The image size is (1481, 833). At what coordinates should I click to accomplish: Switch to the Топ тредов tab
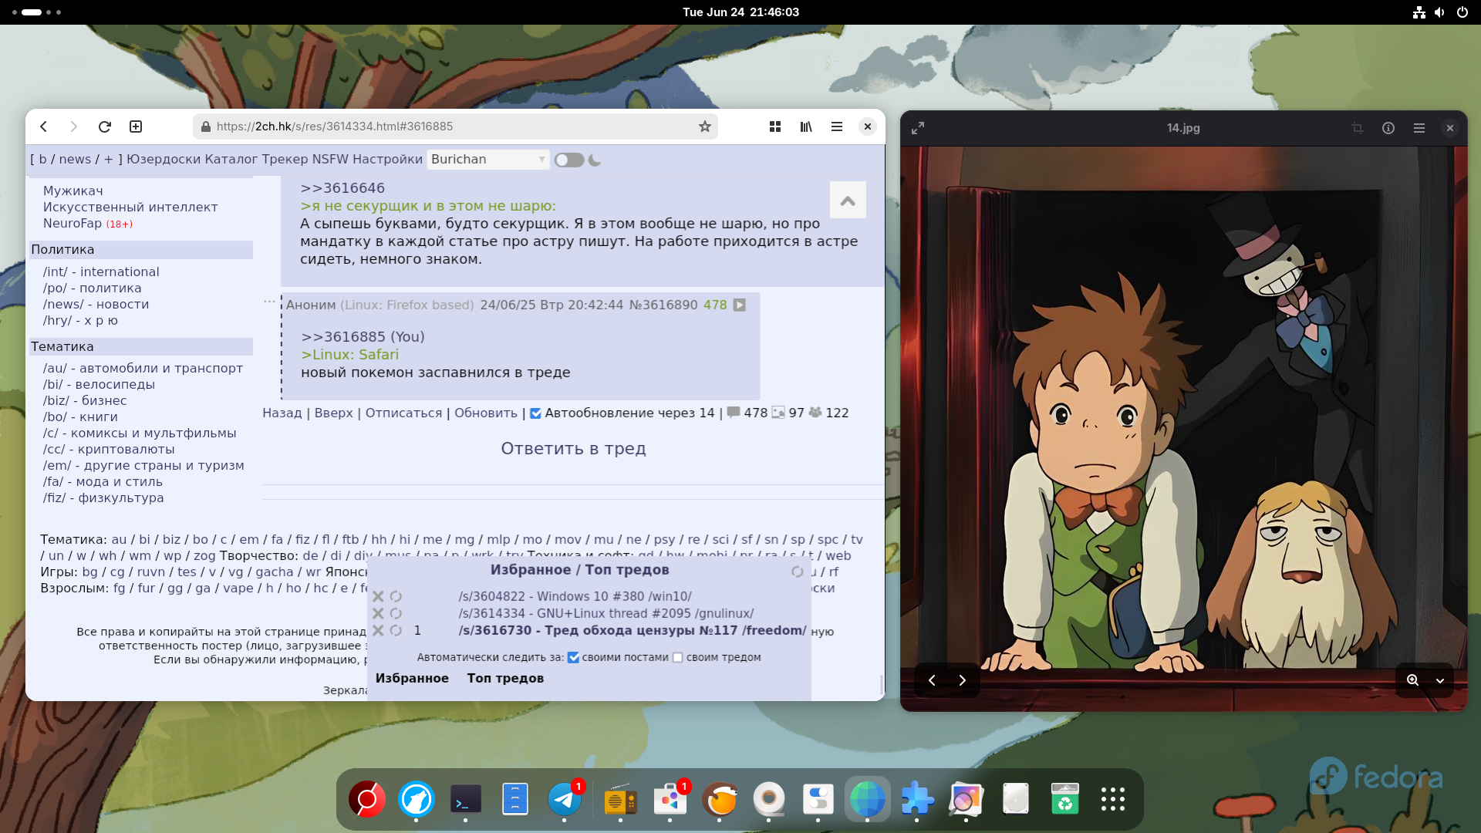[505, 678]
